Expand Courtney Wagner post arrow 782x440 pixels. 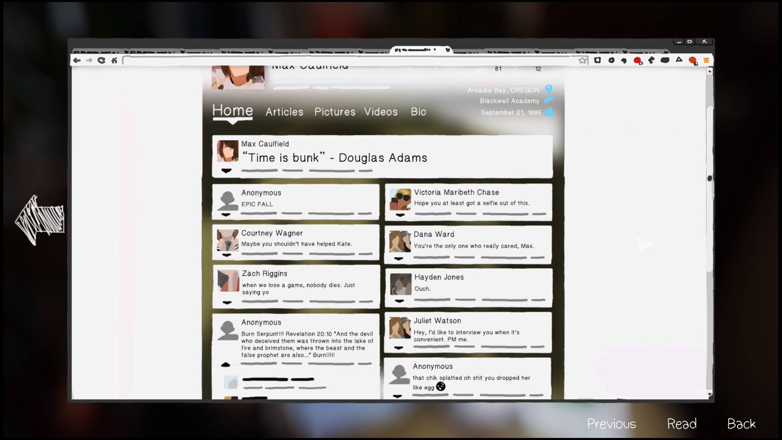point(227,255)
